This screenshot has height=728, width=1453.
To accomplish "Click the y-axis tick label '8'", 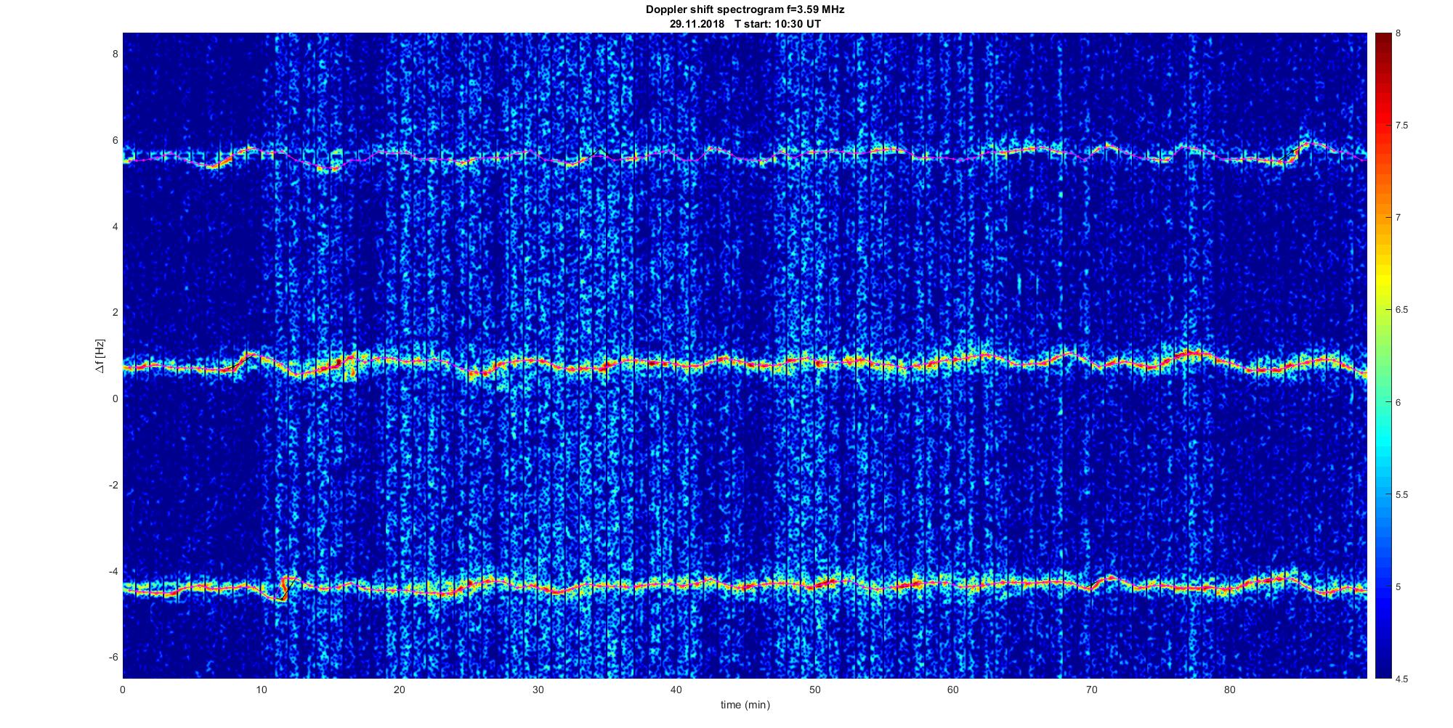I will 115,54.
